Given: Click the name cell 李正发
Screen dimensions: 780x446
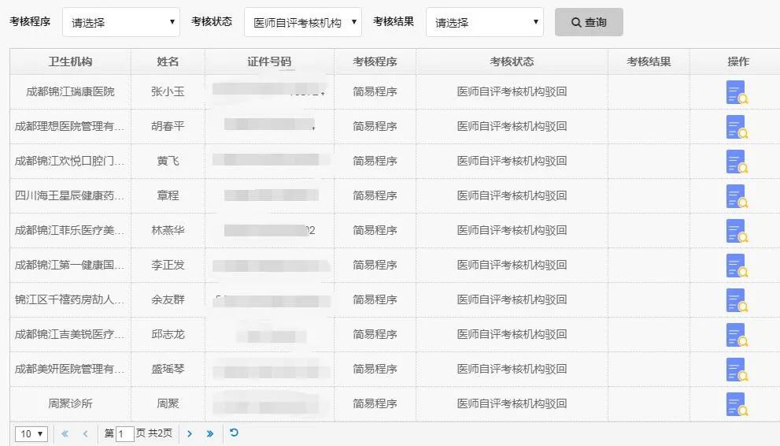Looking at the screenshot, I should [x=168, y=266].
